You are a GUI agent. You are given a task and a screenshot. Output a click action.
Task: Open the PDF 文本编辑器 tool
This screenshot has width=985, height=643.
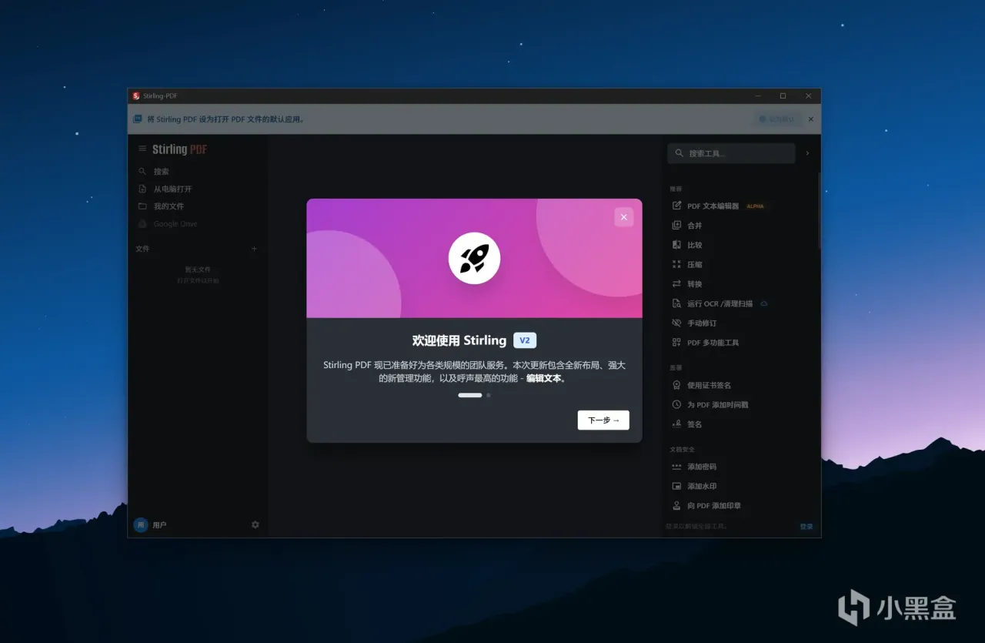tap(713, 206)
